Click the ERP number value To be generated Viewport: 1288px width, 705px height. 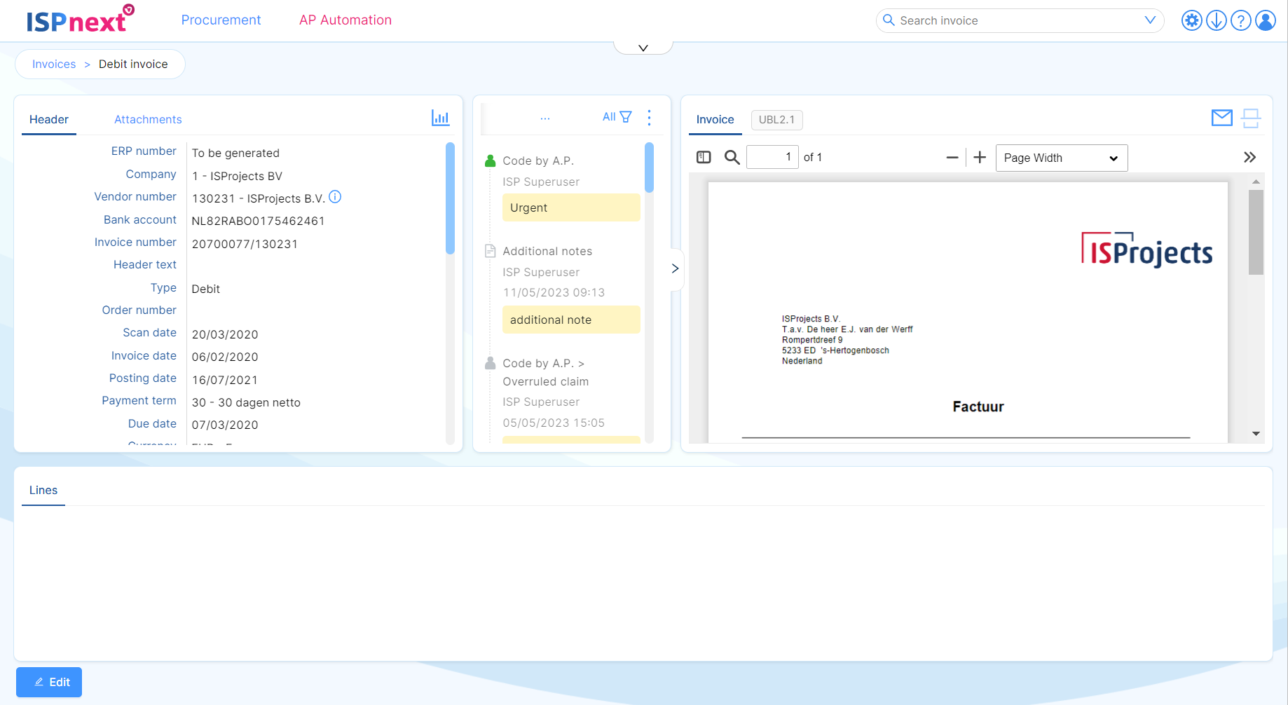click(x=235, y=153)
